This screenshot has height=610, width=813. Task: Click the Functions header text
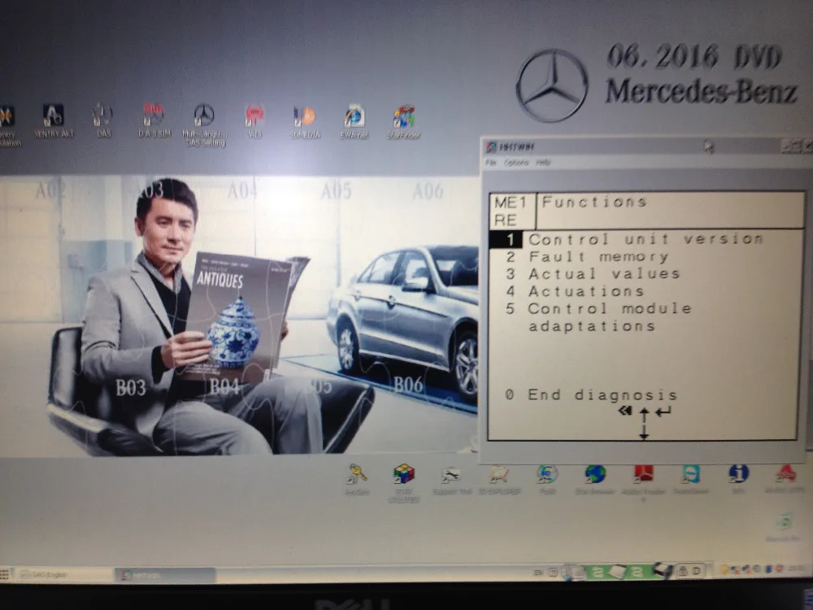(594, 202)
